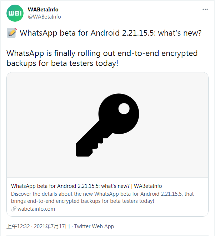
Task: Click the WABetaInfo display name
Action: (43, 10)
